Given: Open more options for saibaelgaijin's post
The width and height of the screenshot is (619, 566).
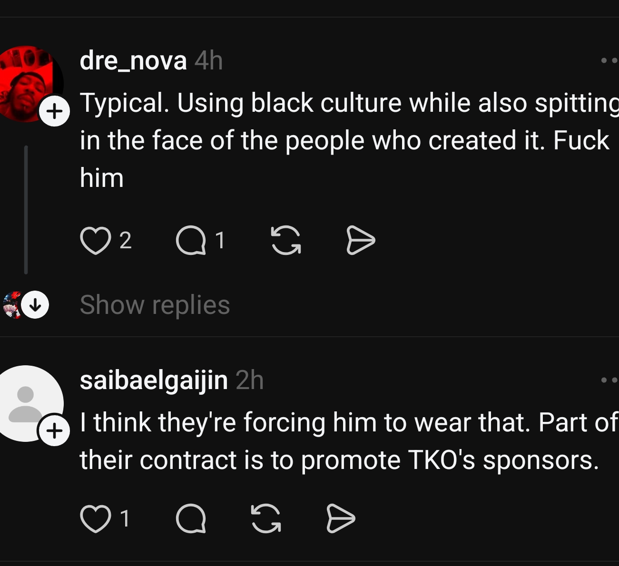Looking at the screenshot, I should tap(609, 380).
